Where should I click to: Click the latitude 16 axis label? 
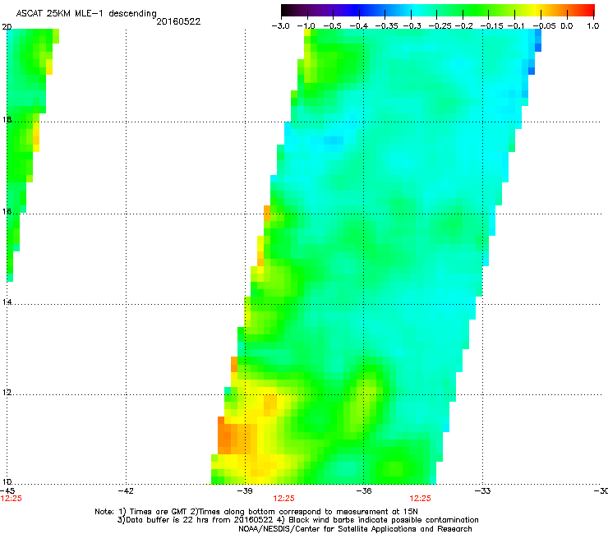(7, 211)
